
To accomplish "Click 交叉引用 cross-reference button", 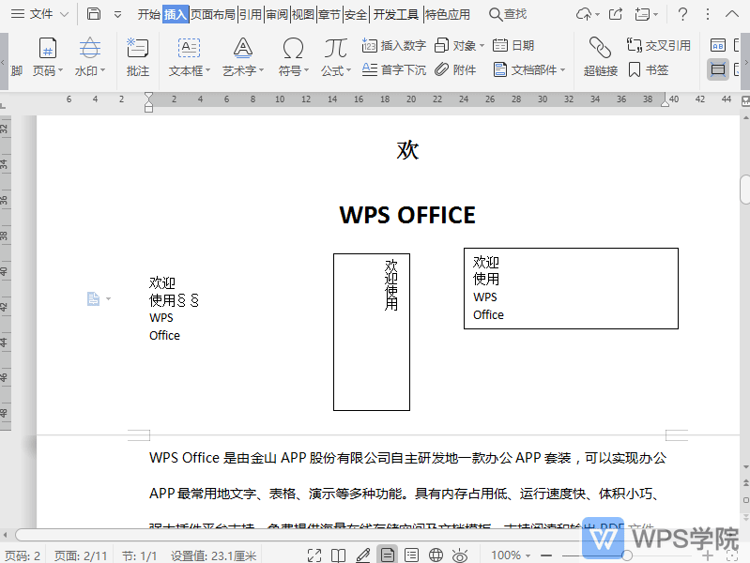I will (x=658, y=45).
